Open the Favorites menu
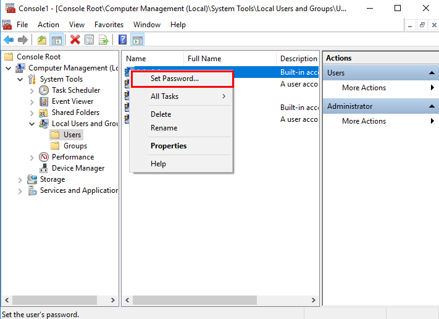Image resolution: width=439 pixels, height=319 pixels. click(109, 25)
